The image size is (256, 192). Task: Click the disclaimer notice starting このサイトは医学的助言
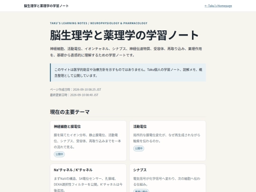click(128, 73)
